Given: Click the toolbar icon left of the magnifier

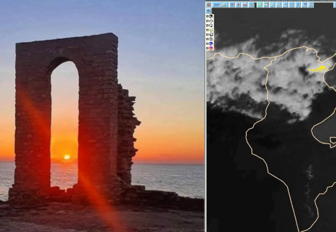Looking at the screenshot, I should pyautogui.click(x=266, y=5).
